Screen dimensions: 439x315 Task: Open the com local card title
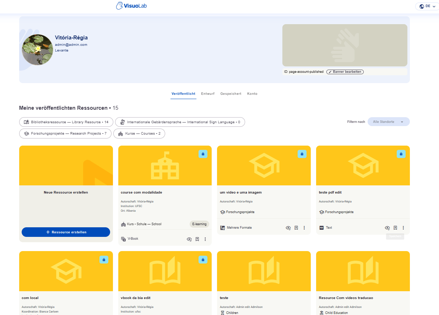pyautogui.click(x=30, y=298)
